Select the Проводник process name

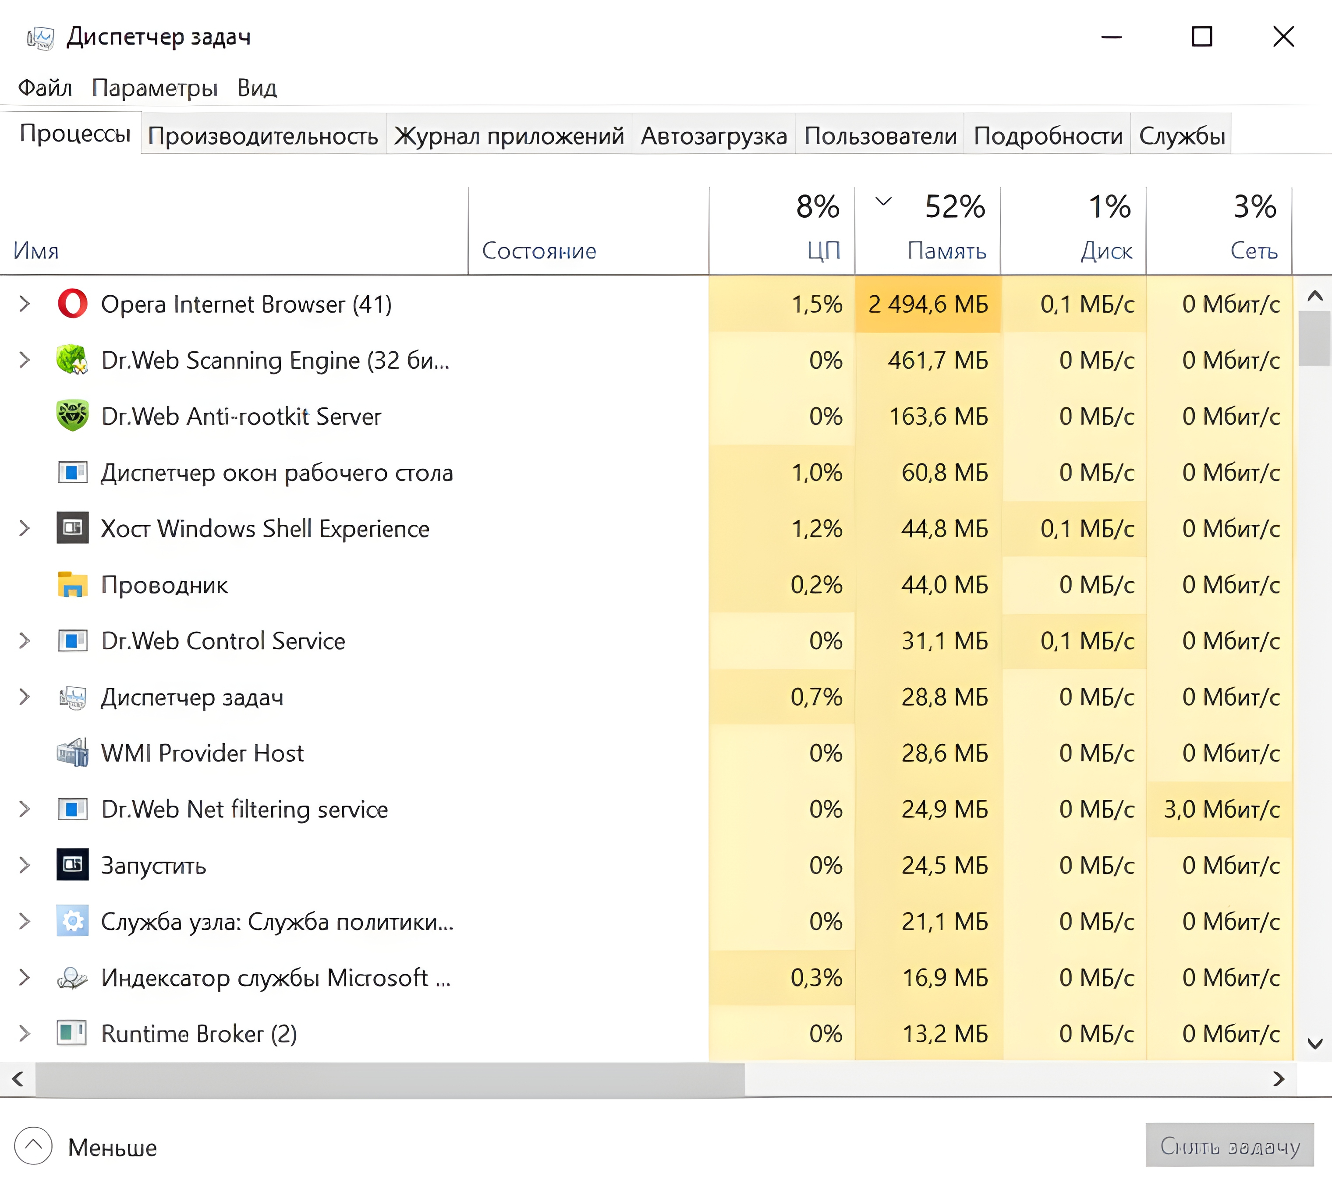click(x=164, y=584)
